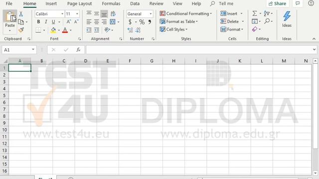
Task: Align text left
Action: [x=89, y=22]
